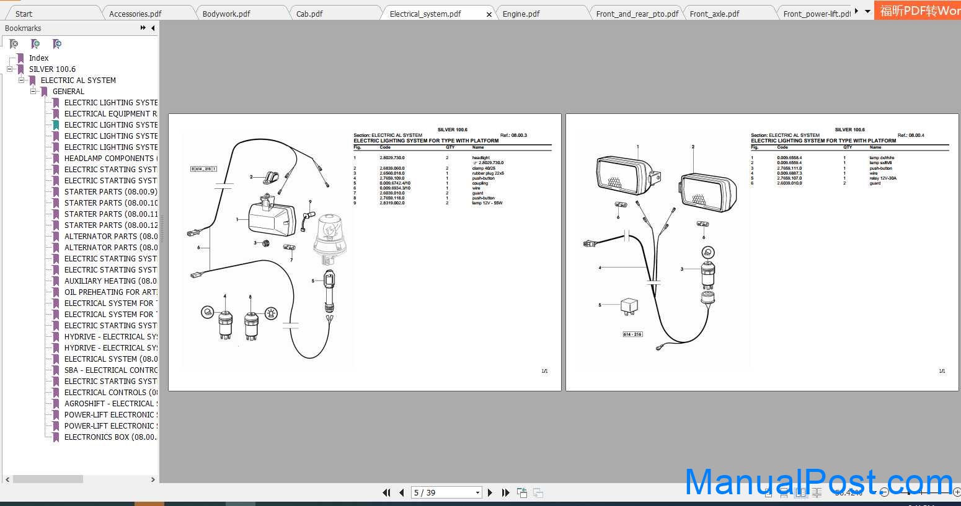This screenshot has width=961, height=506.
Task: Collapse the GENERAL bookmark node
Action: [33, 91]
